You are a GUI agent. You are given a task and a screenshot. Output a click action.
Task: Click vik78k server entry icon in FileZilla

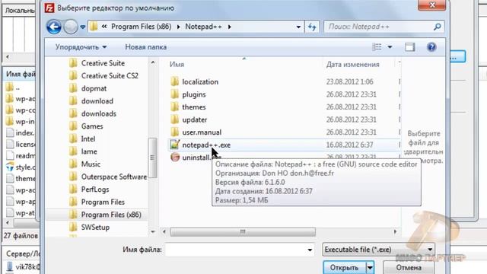[x=10, y=266]
